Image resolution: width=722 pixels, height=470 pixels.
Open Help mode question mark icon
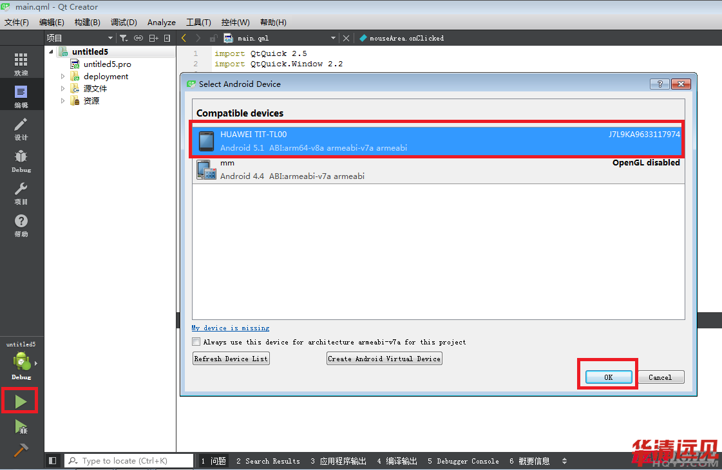coord(21,225)
